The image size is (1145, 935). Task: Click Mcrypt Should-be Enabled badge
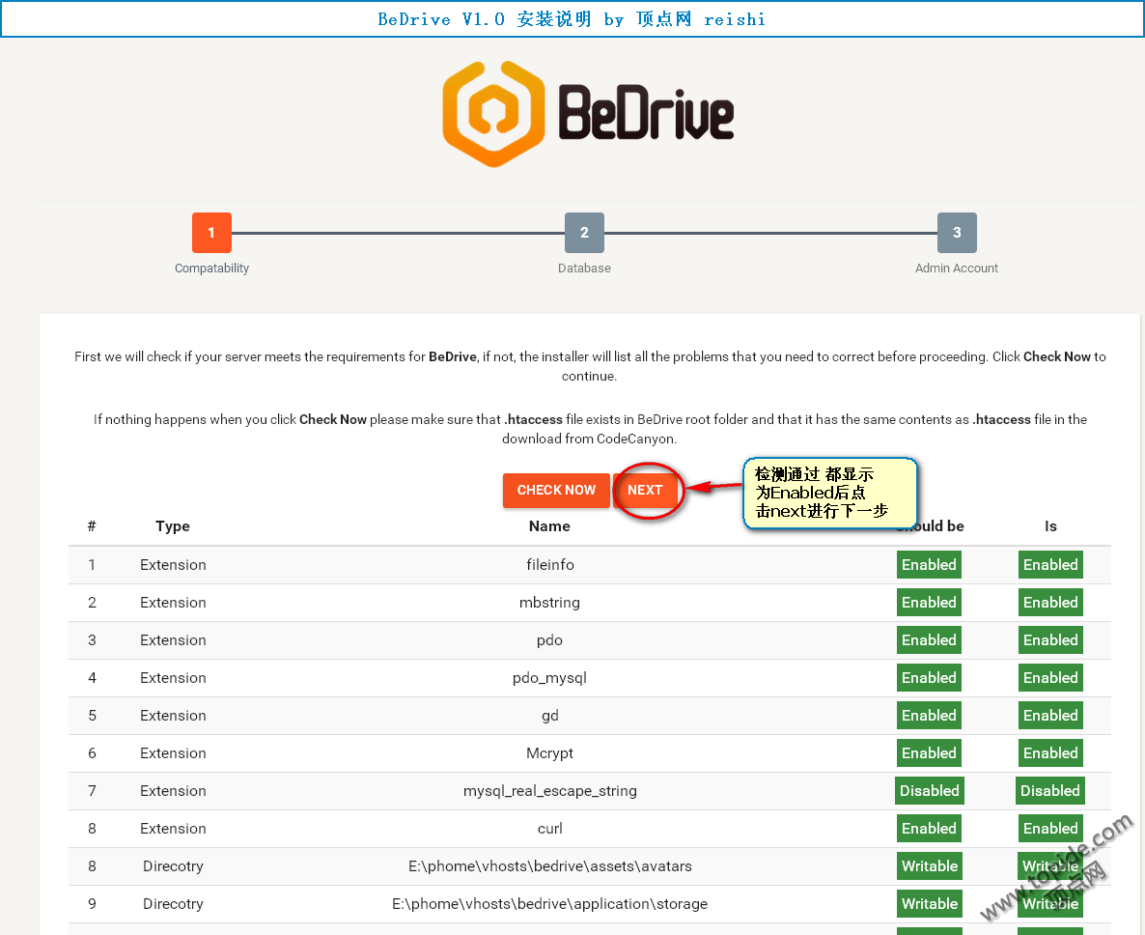click(929, 753)
